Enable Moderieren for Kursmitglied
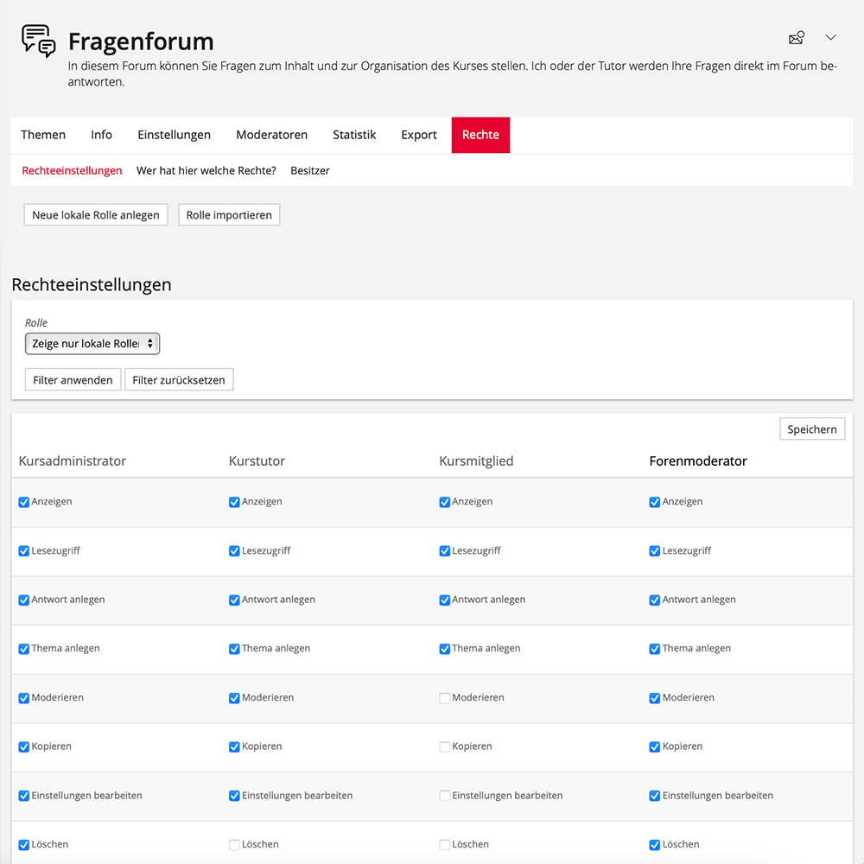Viewport: 864px width, 864px height. [445, 698]
